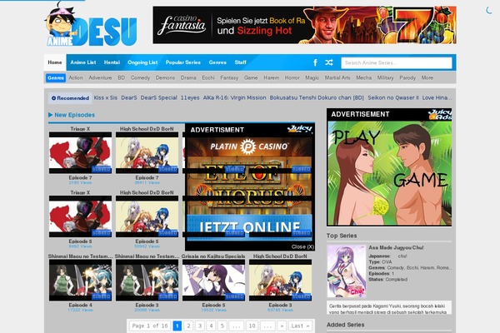Select the Demons genre
This screenshot has height=333, width=500.
coord(165,77)
